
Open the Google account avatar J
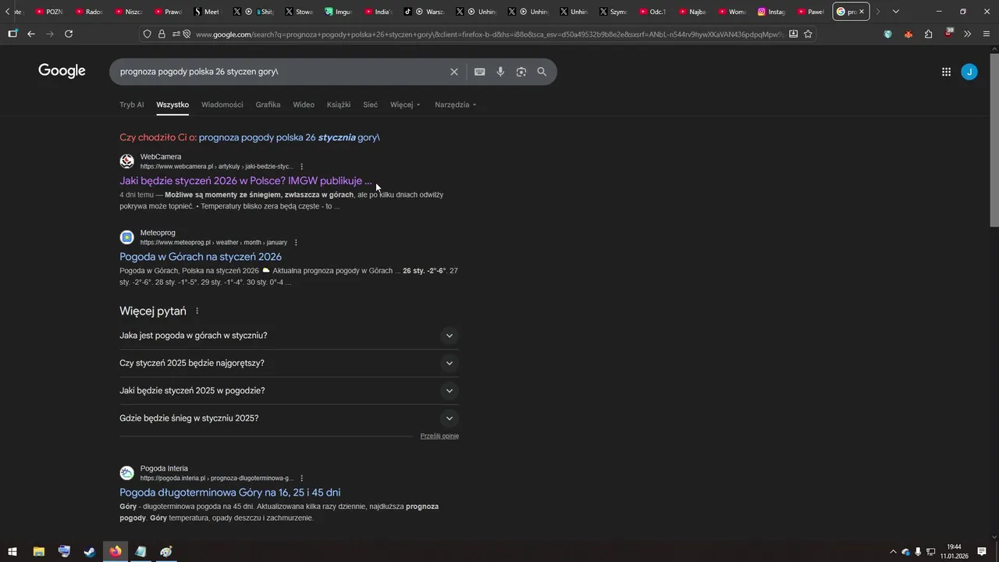pos(969,72)
